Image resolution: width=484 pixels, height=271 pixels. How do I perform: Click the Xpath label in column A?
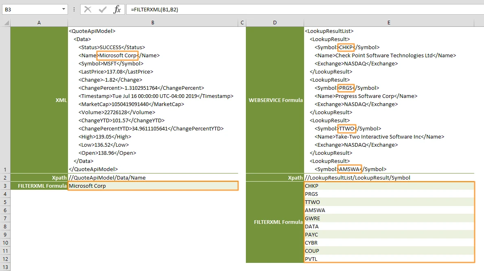coord(39,178)
